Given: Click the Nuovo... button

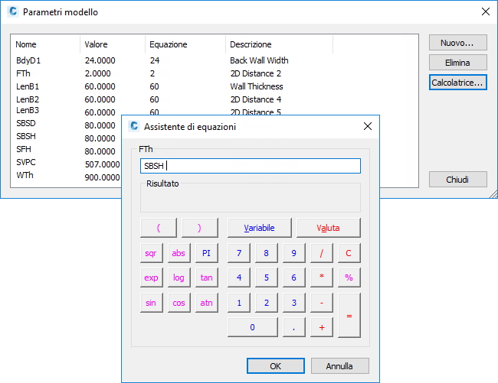Looking at the screenshot, I should coord(457,43).
